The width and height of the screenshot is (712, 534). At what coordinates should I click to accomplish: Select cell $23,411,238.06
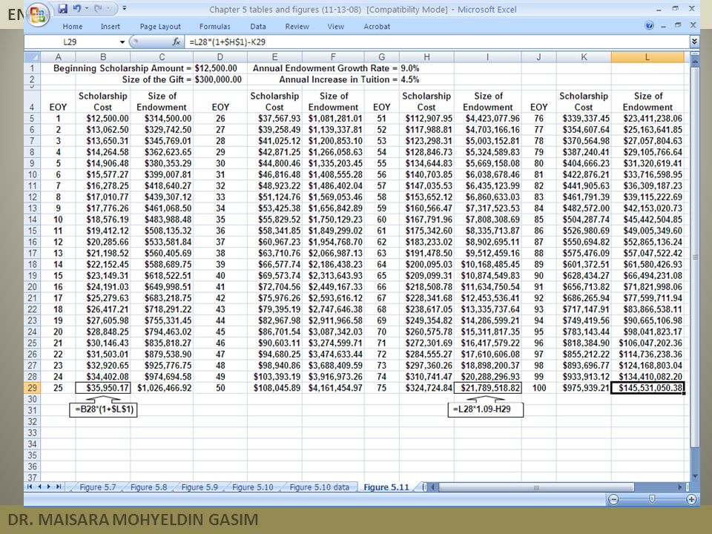(x=647, y=119)
